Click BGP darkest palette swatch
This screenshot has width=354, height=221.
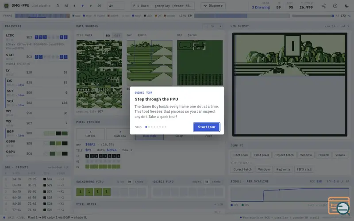[x=58, y=133]
